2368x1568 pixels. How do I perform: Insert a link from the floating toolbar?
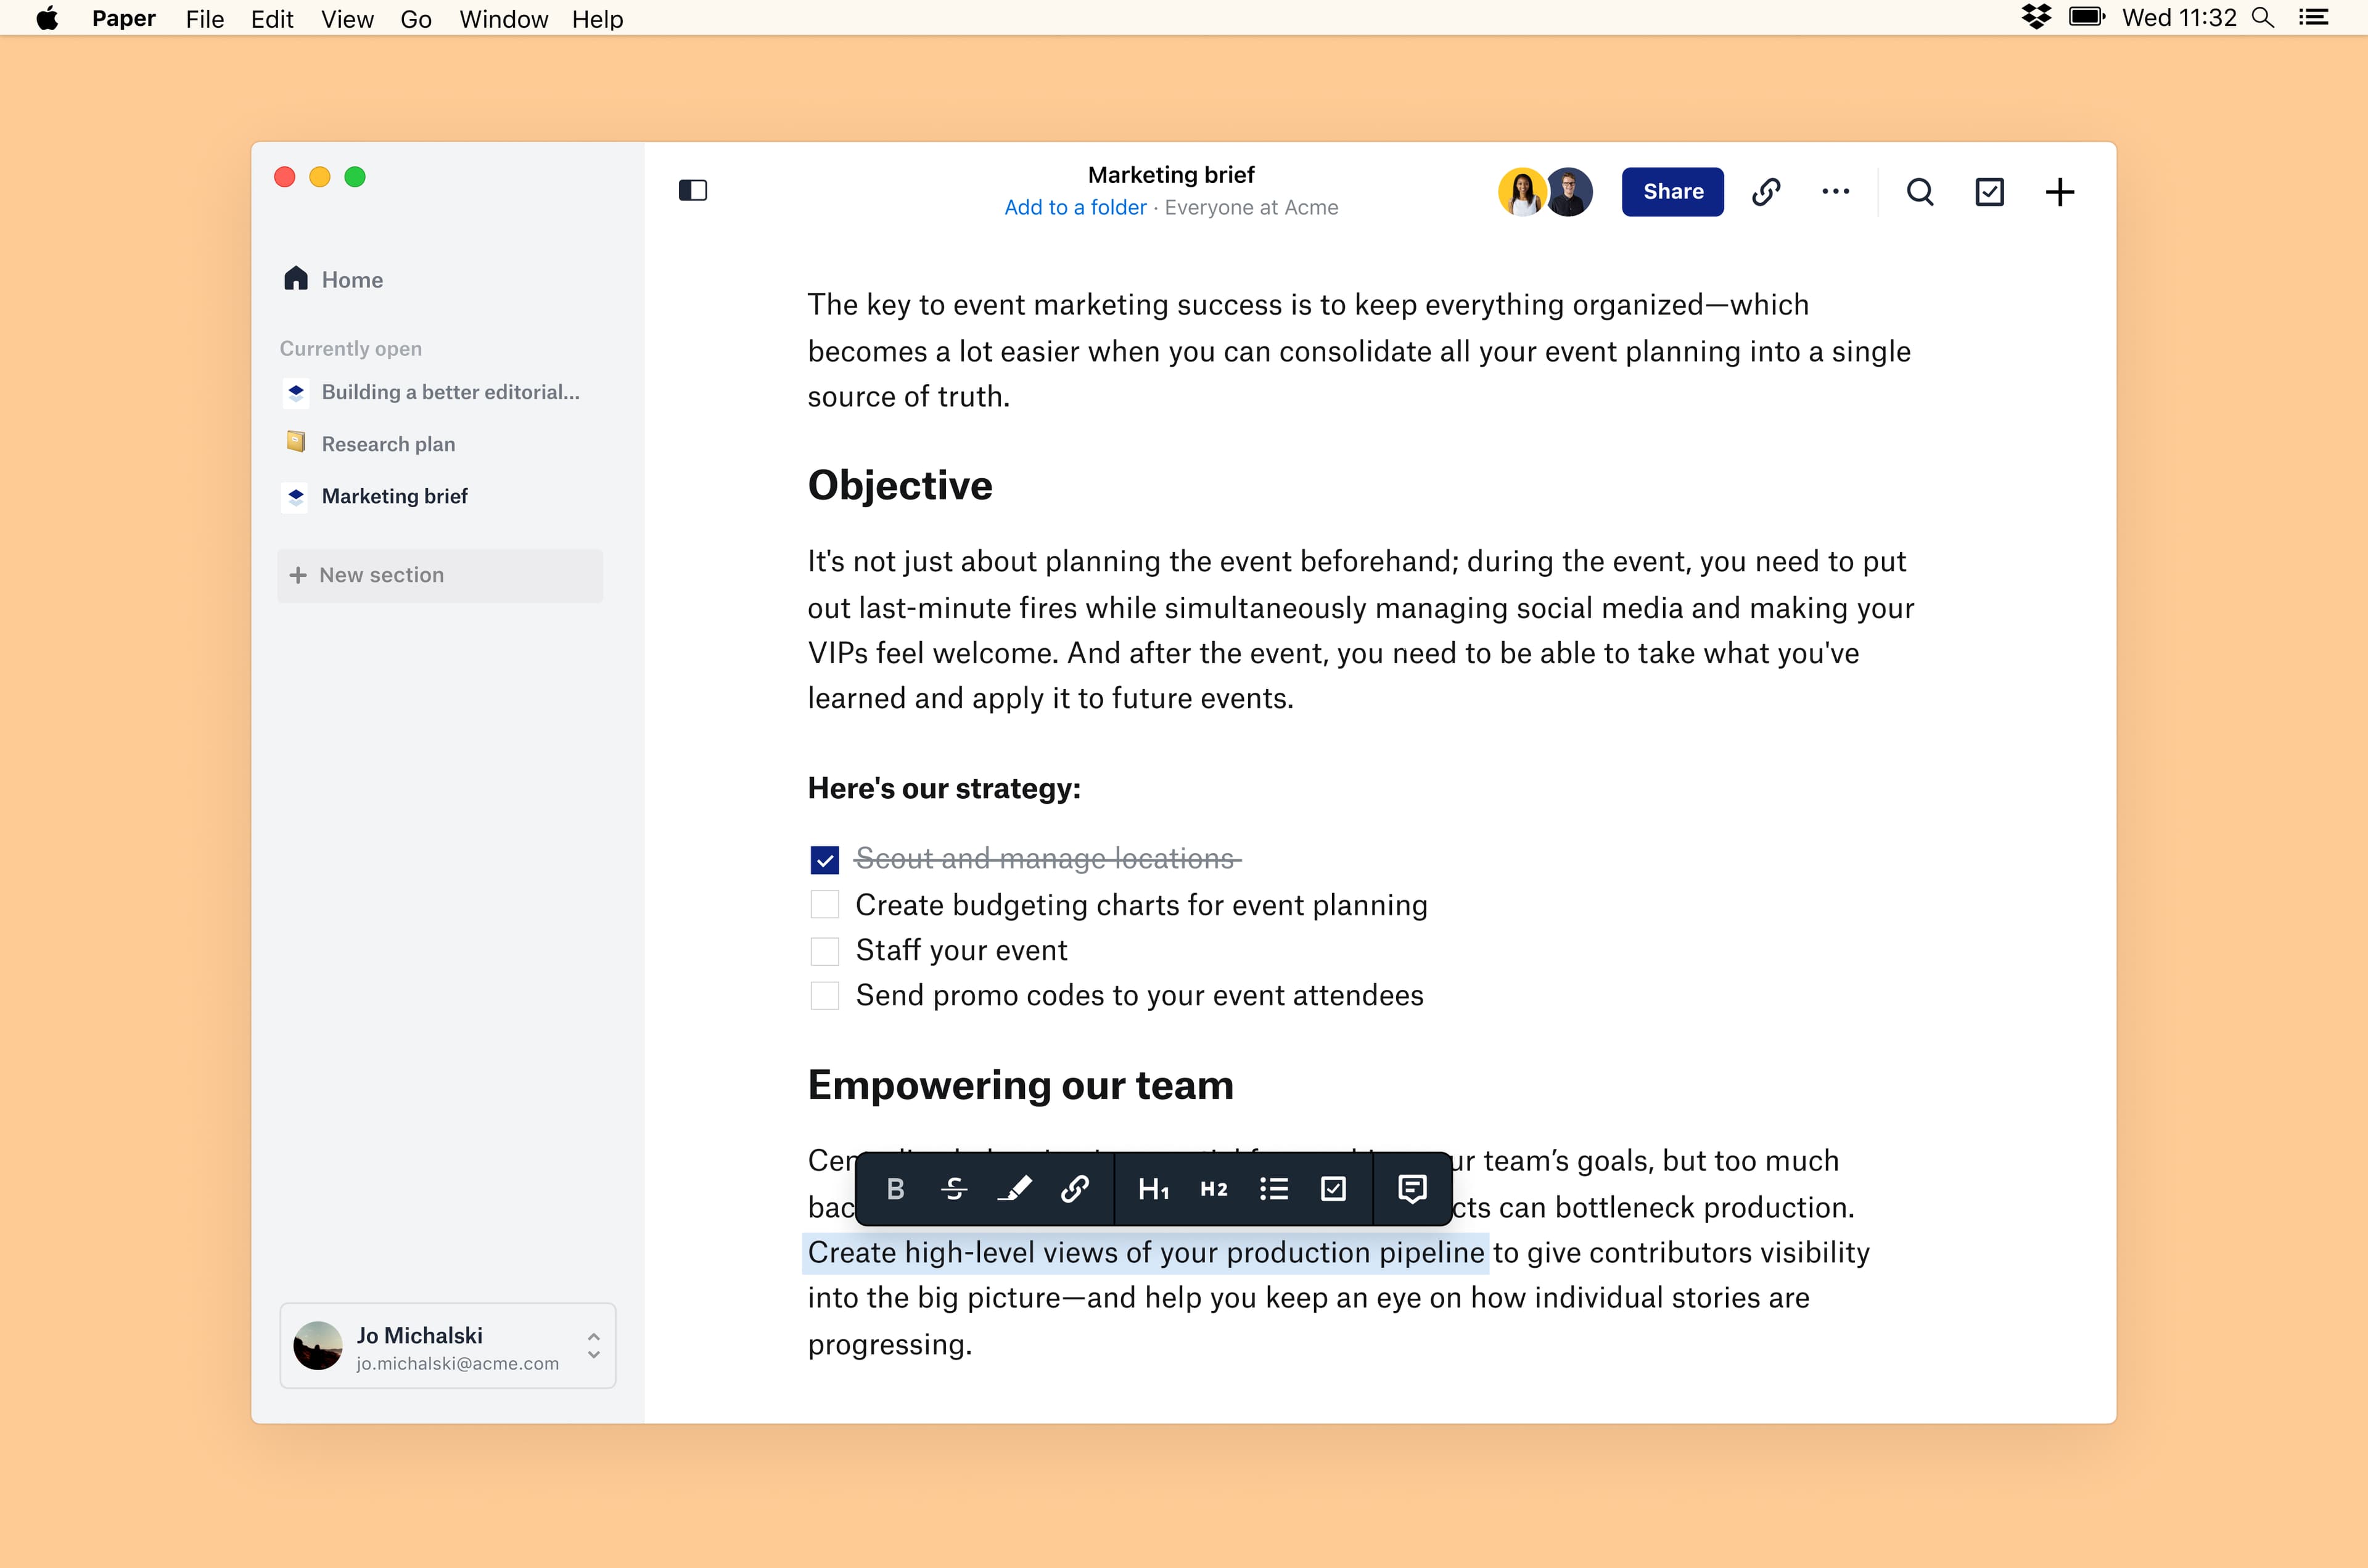(x=1074, y=1188)
